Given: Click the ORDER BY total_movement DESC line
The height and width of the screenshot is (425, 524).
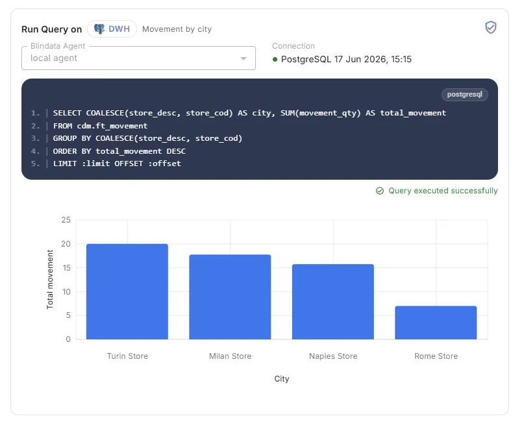Looking at the screenshot, I should pos(119,151).
